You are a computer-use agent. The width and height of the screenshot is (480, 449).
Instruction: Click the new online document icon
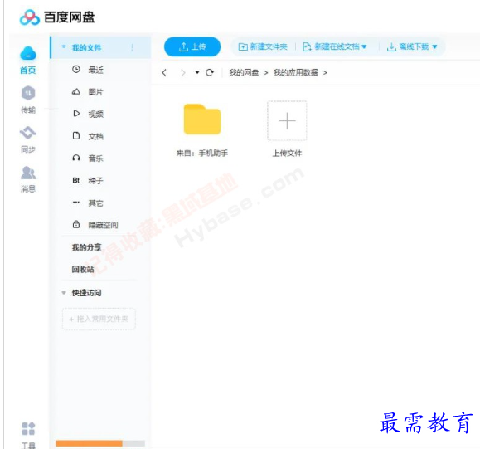(x=307, y=47)
